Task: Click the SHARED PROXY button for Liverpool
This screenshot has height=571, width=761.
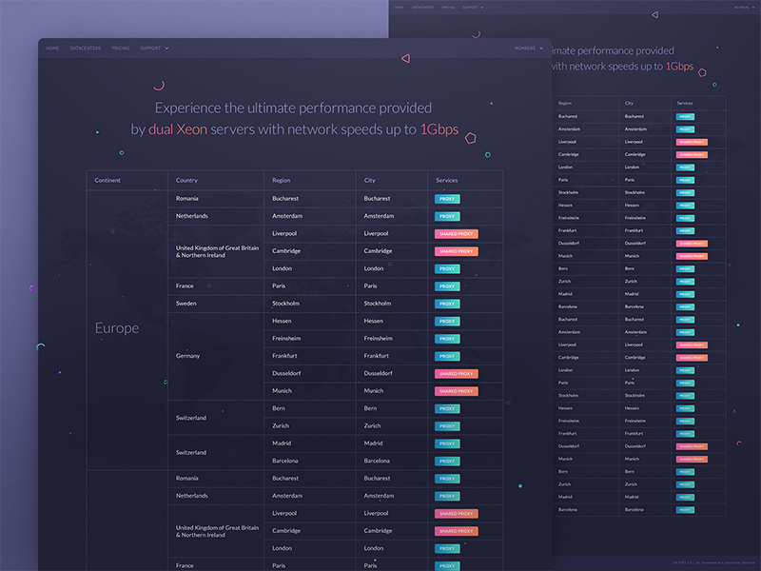Action: click(457, 233)
